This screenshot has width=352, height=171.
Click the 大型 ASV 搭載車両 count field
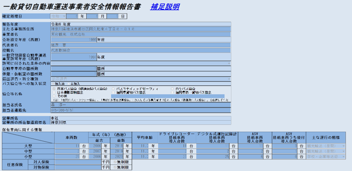point(251,146)
